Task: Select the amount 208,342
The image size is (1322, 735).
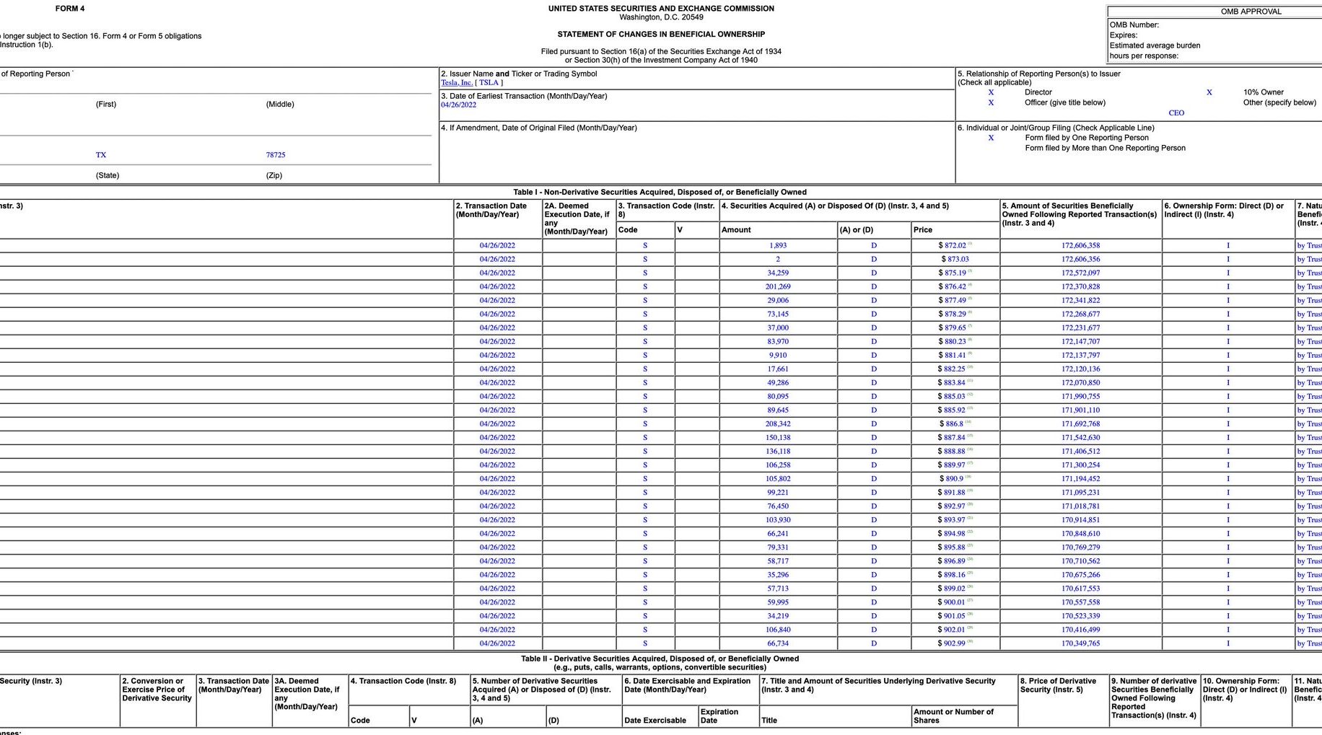Action: point(778,424)
